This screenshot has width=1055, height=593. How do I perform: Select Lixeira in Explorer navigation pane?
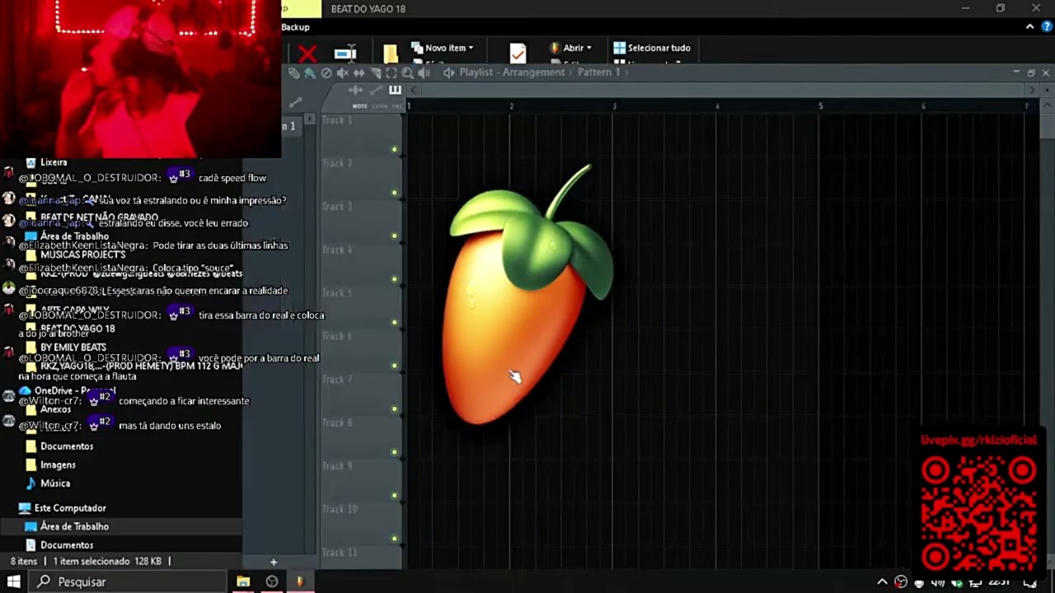point(54,162)
